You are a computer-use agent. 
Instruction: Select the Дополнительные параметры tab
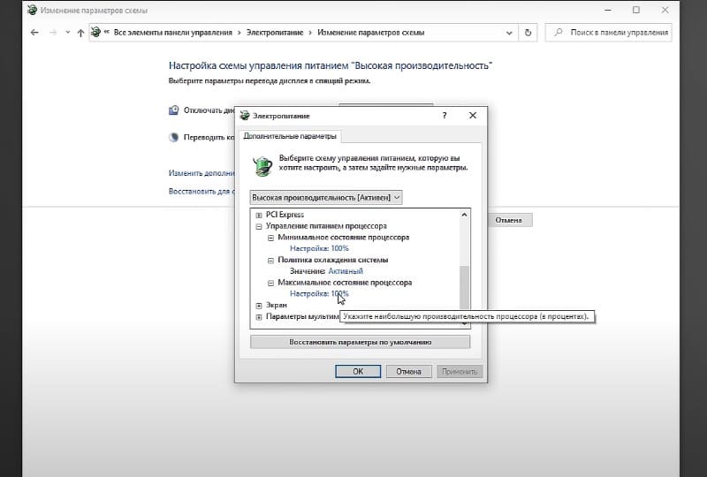[x=290, y=137]
